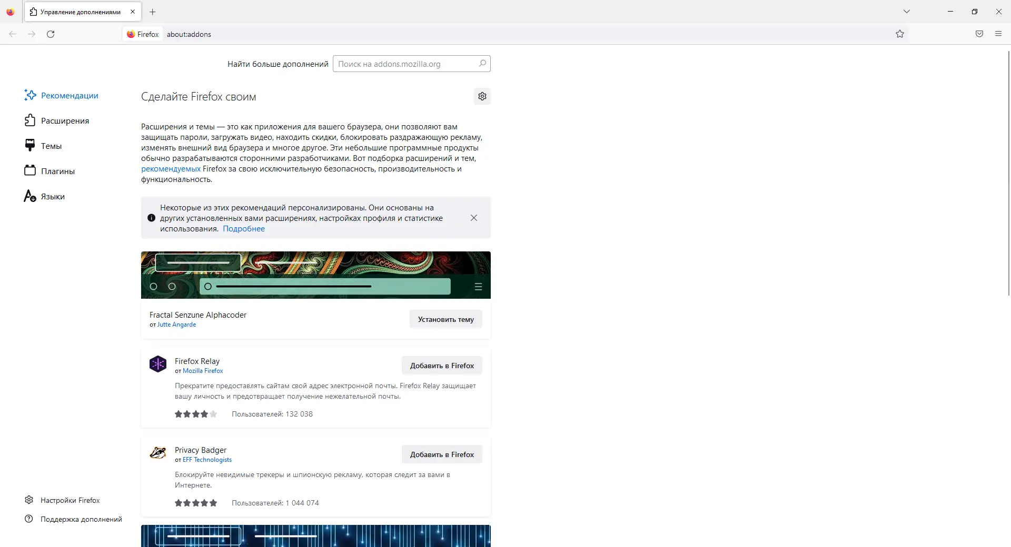1011x547 pixels.
Task: Dismiss the personalized recommendations notice
Action: (473, 217)
